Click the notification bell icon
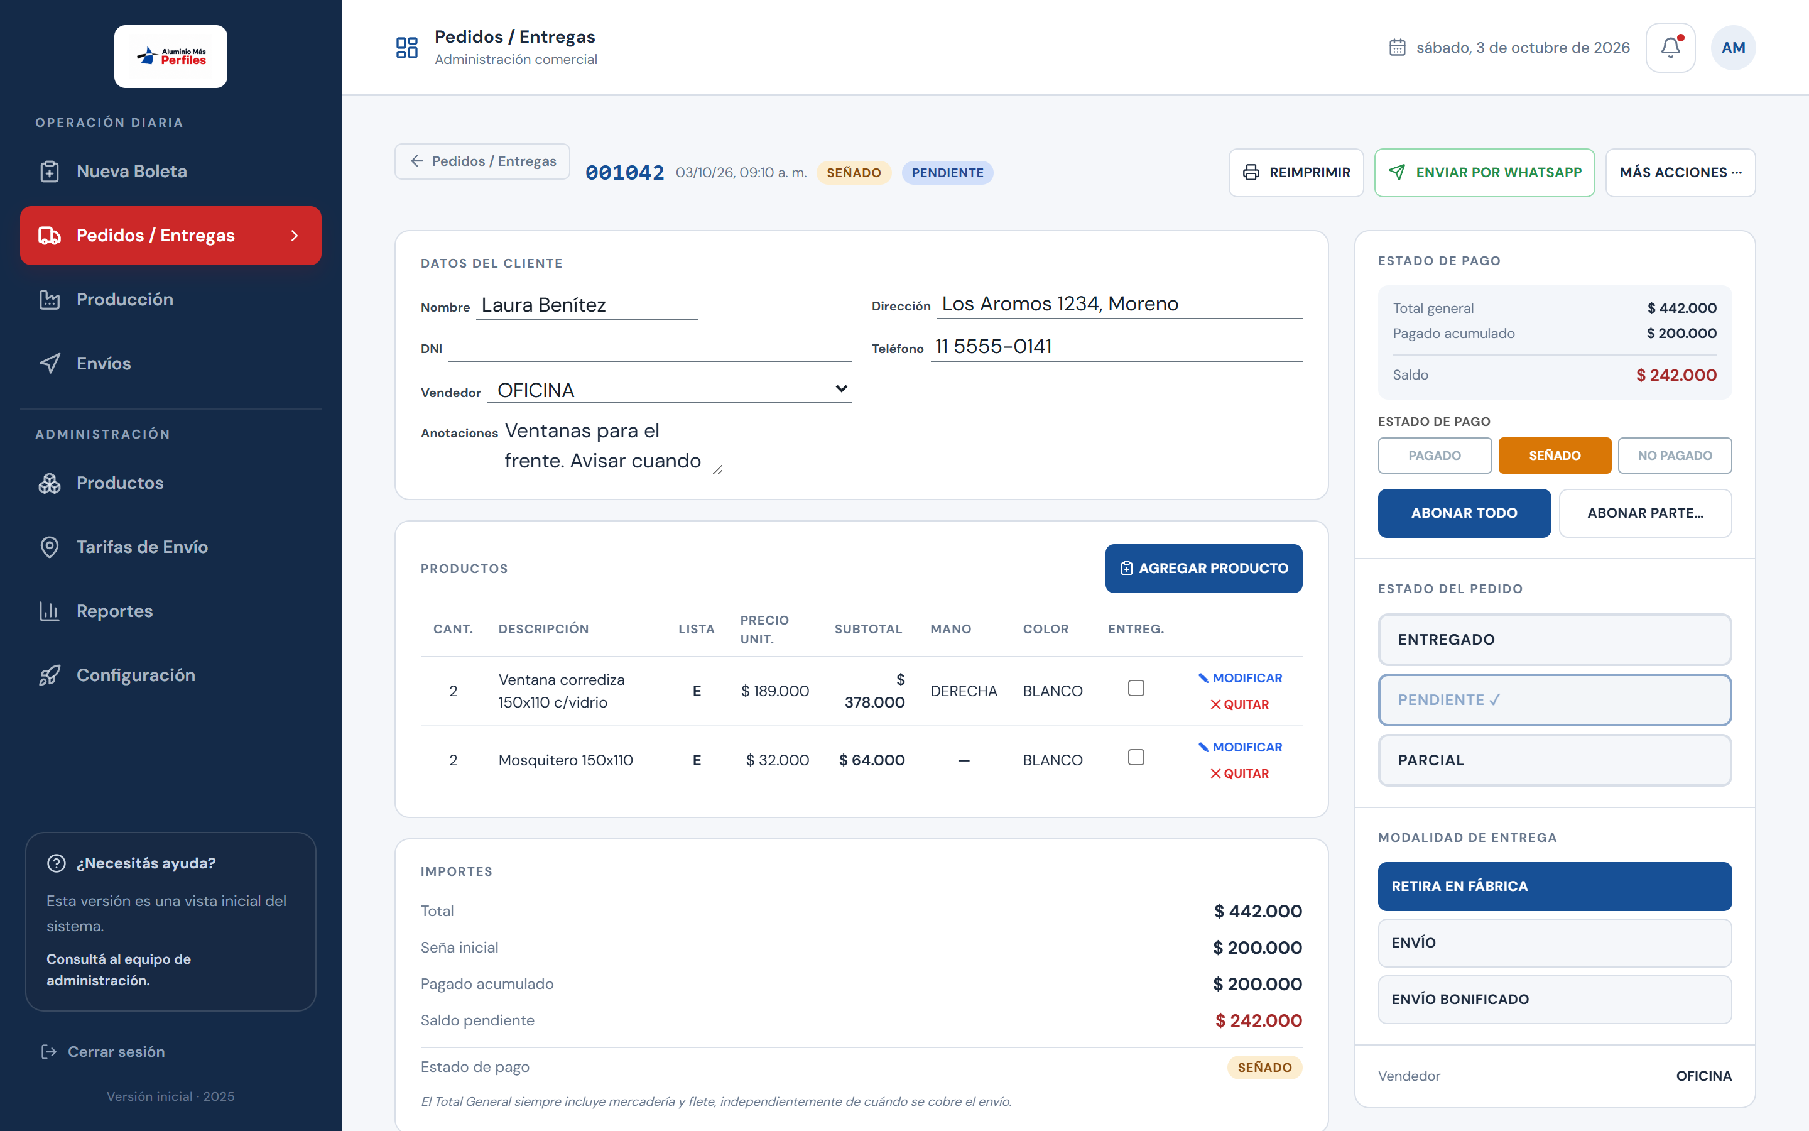 pyautogui.click(x=1670, y=47)
